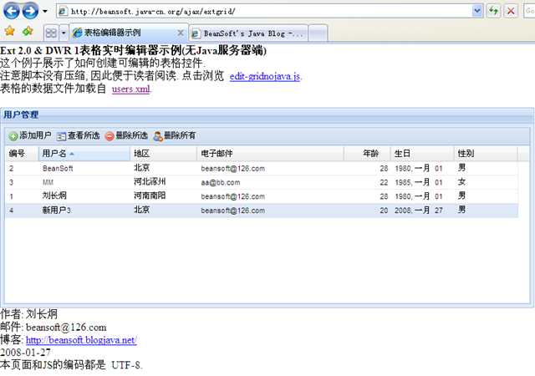This screenshot has width=535, height=376.
Task: Sort by the 编号 column header
Action: [x=22, y=154]
